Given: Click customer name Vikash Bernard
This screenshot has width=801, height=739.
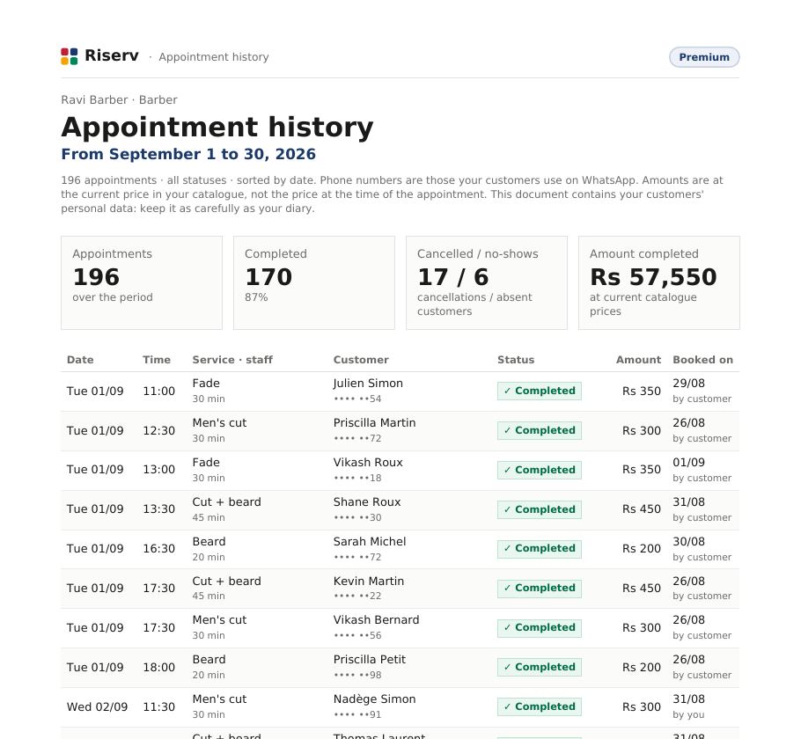Looking at the screenshot, I should tap(376, 620).
